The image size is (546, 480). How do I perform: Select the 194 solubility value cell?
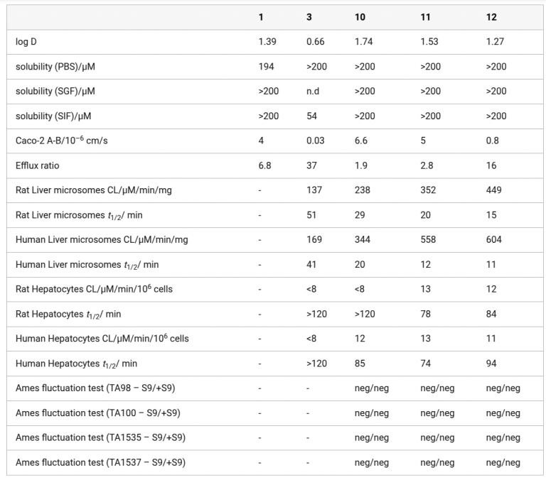point(267,67)
